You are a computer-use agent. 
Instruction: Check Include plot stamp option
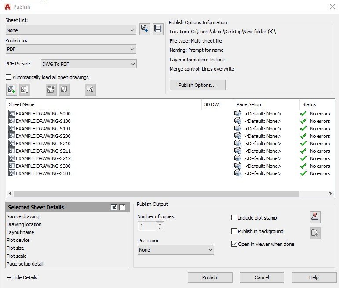[234, 218]
